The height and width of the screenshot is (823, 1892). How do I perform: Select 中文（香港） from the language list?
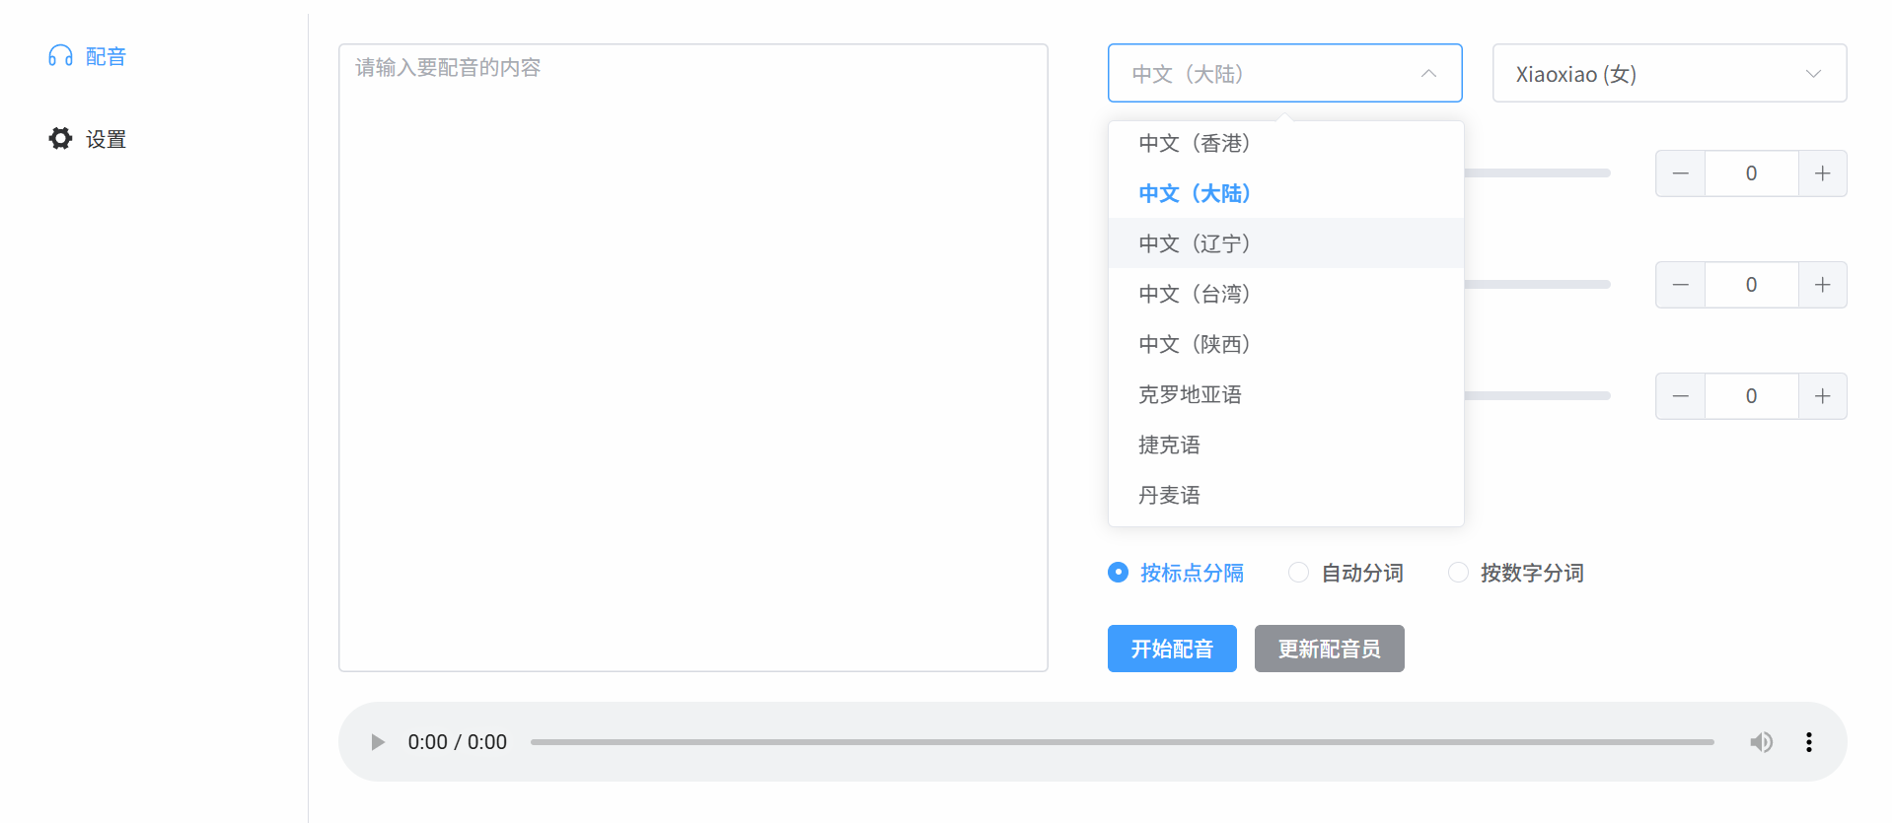1285,143
